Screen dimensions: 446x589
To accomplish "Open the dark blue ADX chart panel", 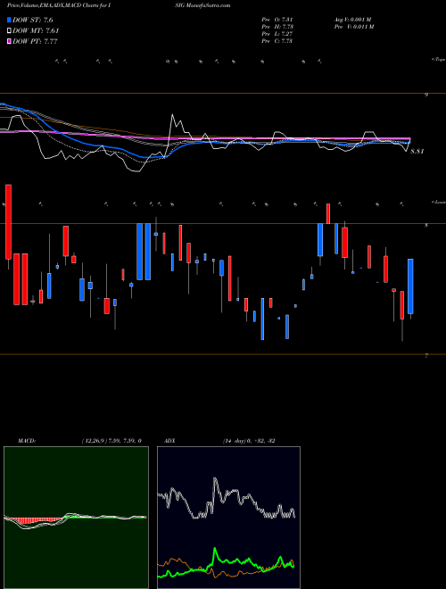I will 228,518.
